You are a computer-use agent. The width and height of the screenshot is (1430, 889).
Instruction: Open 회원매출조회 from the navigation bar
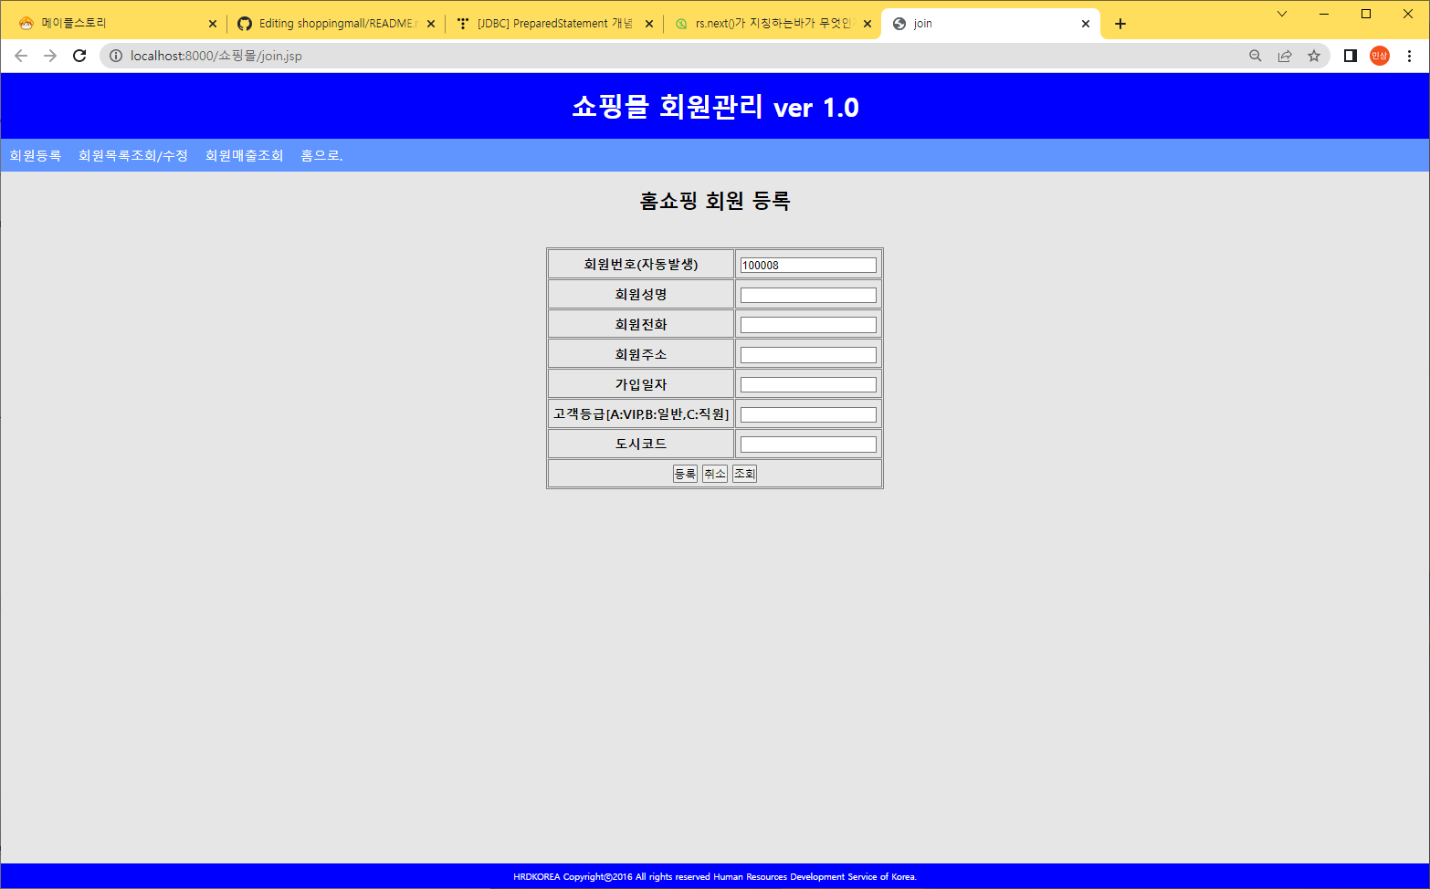[244, 155]
